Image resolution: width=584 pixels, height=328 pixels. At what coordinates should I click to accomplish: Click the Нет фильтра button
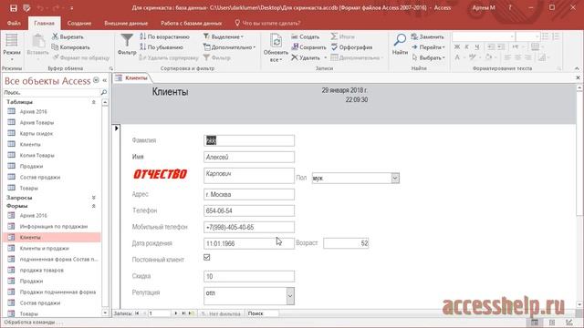[x=221, y=313]
